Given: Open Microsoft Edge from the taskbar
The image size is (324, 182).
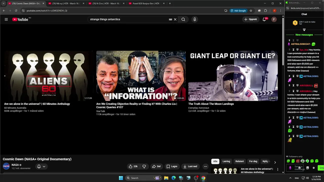Looking at the screenshot, I should pos(174,178).
